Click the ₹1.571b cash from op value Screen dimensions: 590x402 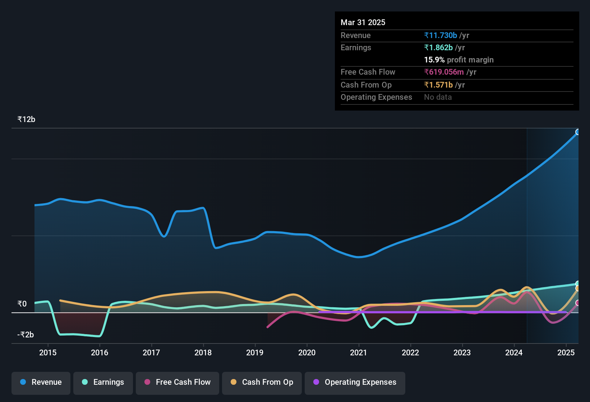point(438,85)
